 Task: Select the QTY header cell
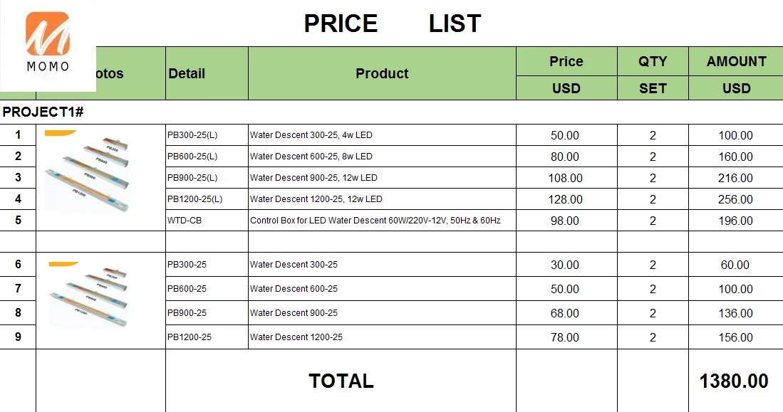653,61
